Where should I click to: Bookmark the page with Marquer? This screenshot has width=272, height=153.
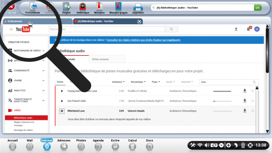[x=100, y=8]
